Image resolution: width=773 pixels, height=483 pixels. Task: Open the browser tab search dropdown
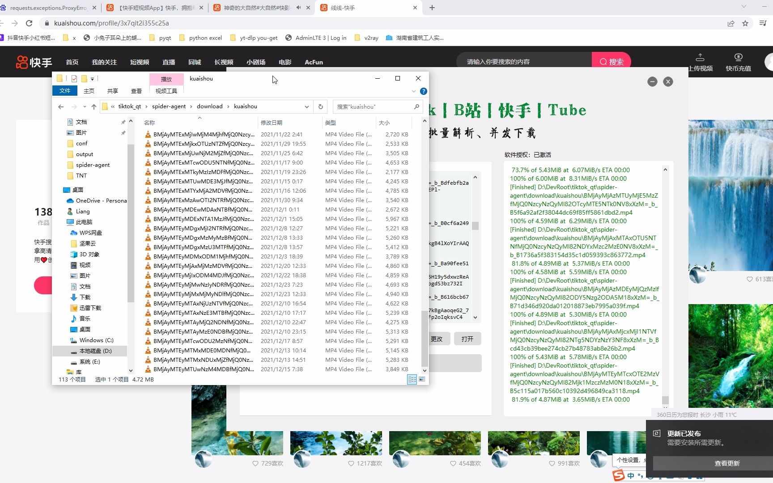tap(744, 6)
